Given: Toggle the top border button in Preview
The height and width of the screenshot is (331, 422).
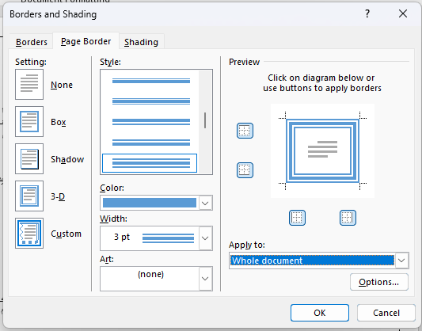Looking at the screenshot, I should coord(245,131).
